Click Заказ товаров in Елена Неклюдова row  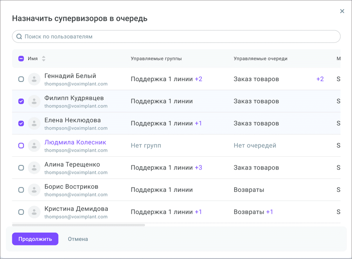click(x=256, y=123)
